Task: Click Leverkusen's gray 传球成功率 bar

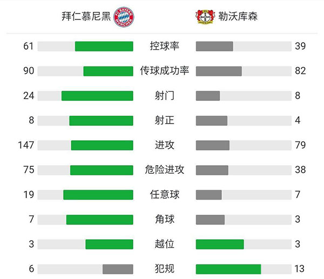Action: click(219, 71)
